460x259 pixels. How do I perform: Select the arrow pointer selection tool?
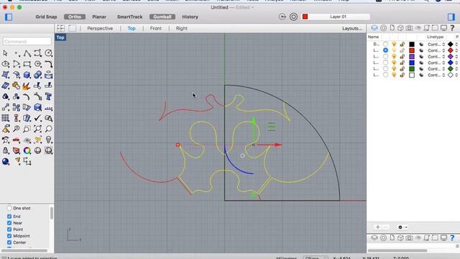(x=5, y=53)
